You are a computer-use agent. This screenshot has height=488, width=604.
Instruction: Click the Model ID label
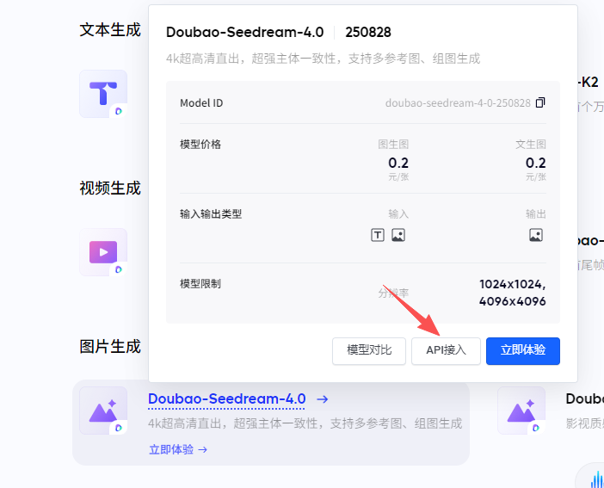click(201, 103)
